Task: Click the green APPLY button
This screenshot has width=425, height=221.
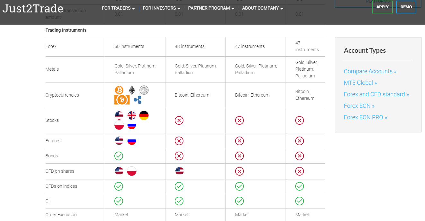Action: pyautogui.click(x=382, y=7)
